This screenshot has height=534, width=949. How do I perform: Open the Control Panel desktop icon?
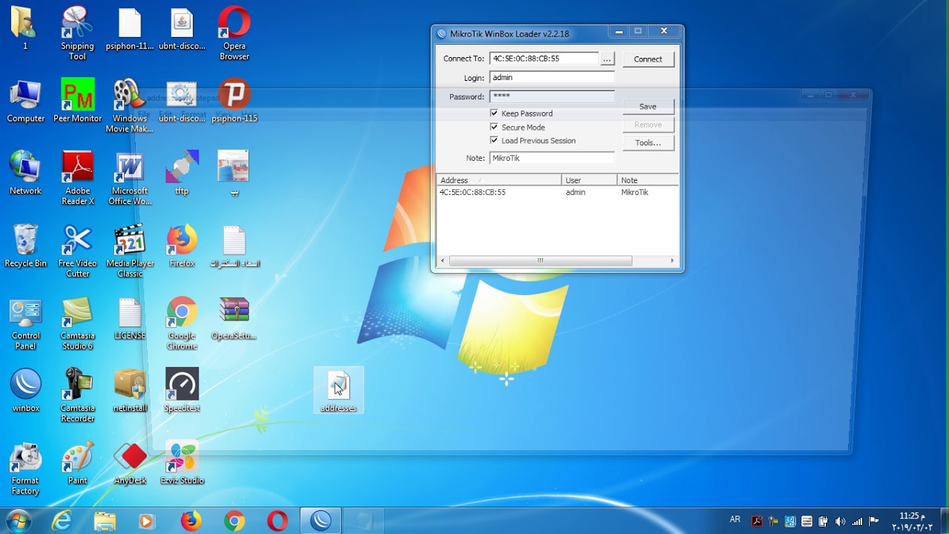(25, 323)
